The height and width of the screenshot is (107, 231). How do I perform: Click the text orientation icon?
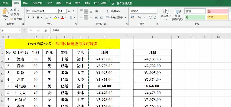pyautogui.click(x=97, y=11)
